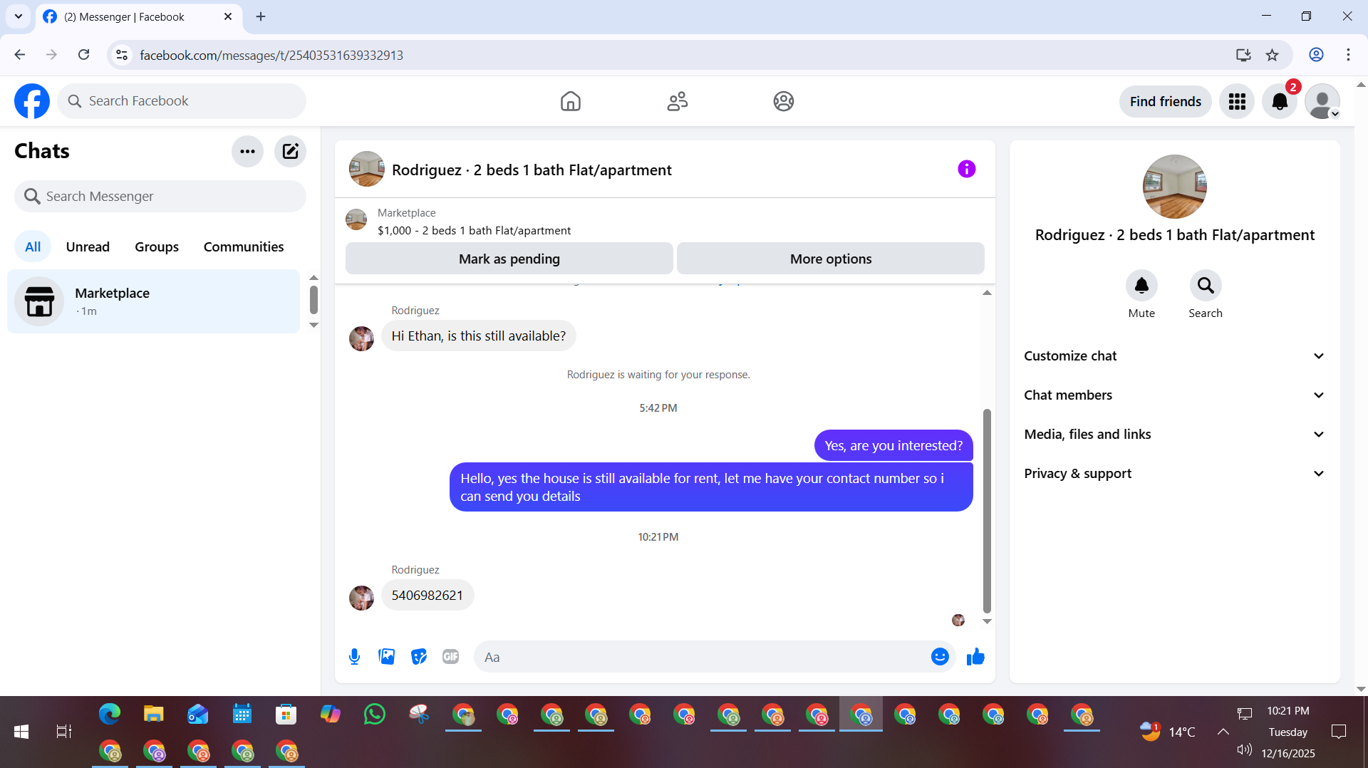
Task: Open the Marketplace listing $1,000 link
Action: coord(474,230)
